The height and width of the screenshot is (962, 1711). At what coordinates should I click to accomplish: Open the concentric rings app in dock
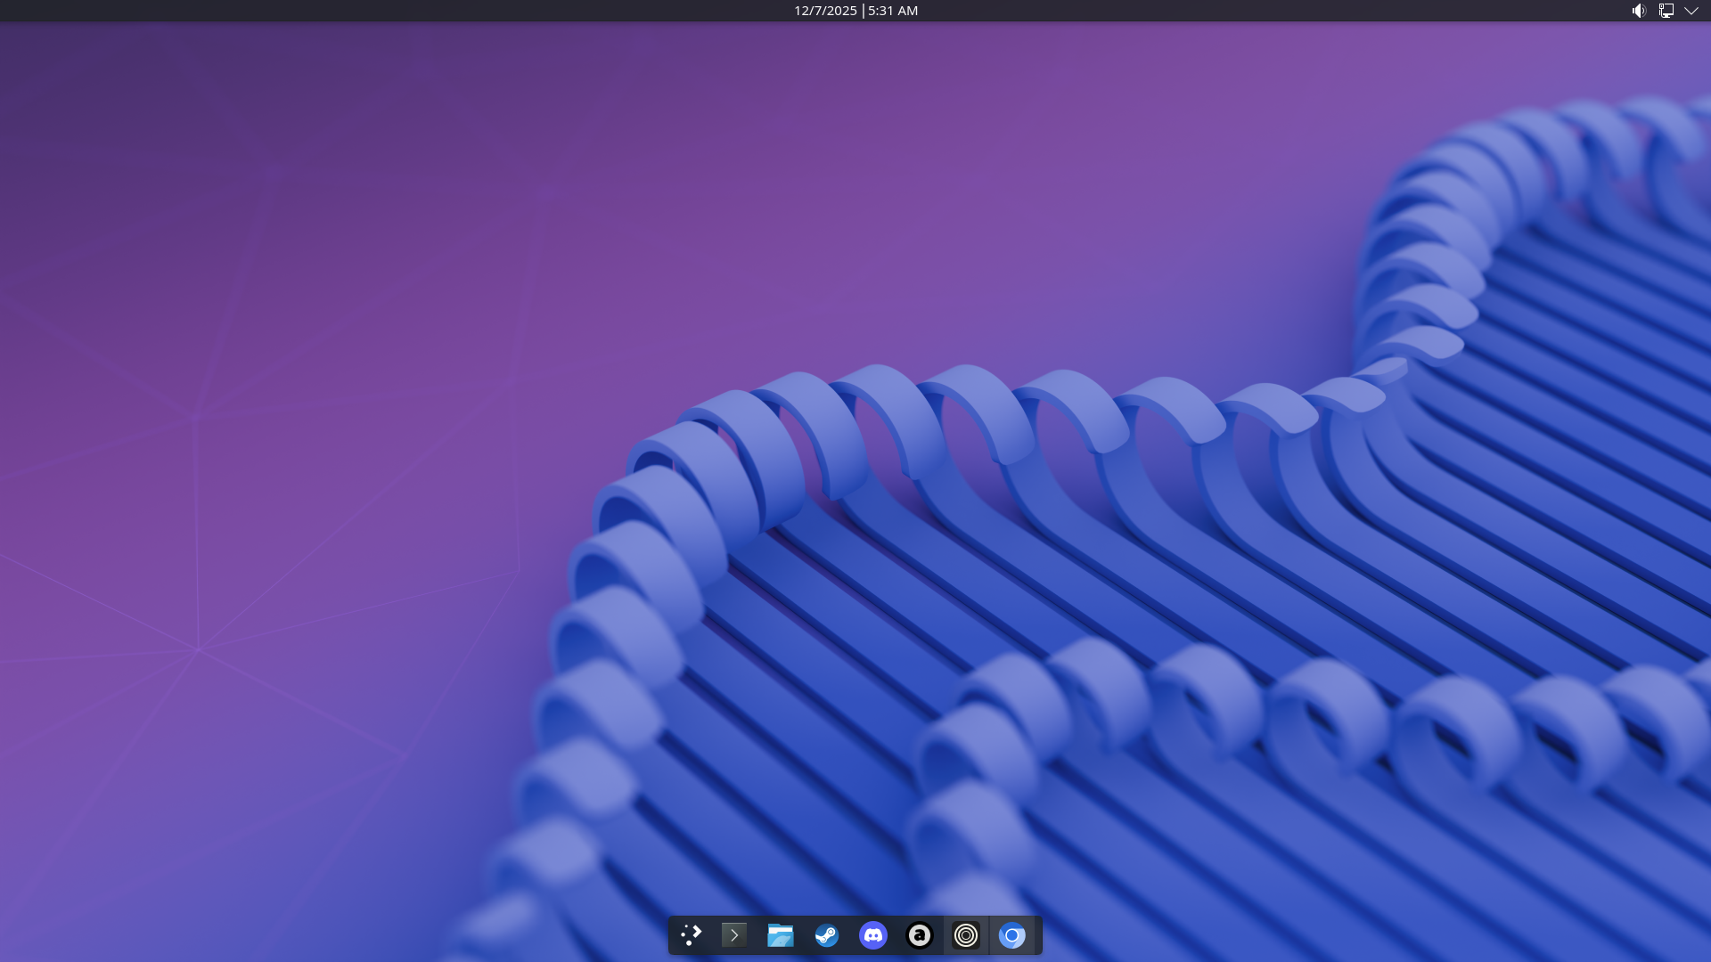coord(966,935)
